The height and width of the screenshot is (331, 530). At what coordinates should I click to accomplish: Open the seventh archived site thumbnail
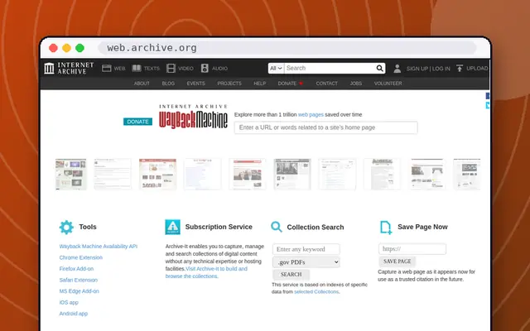[x=337, y=175]
